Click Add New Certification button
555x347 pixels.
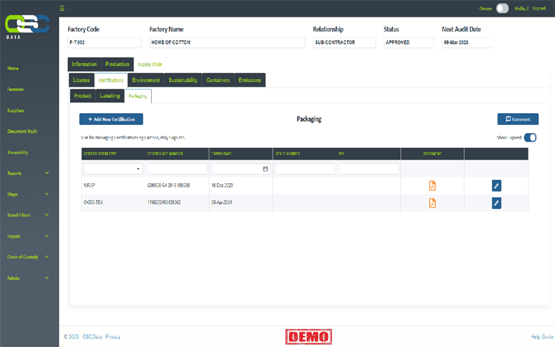pyautogui.click(x=111, y=119)
